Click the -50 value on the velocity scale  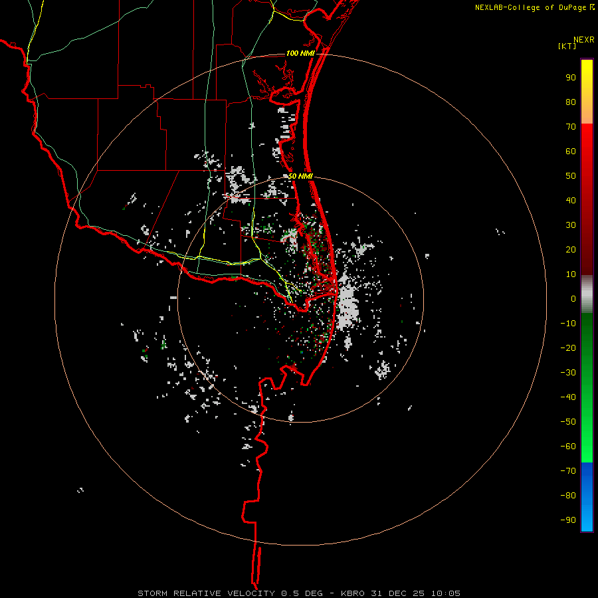(x=568, y=422)
